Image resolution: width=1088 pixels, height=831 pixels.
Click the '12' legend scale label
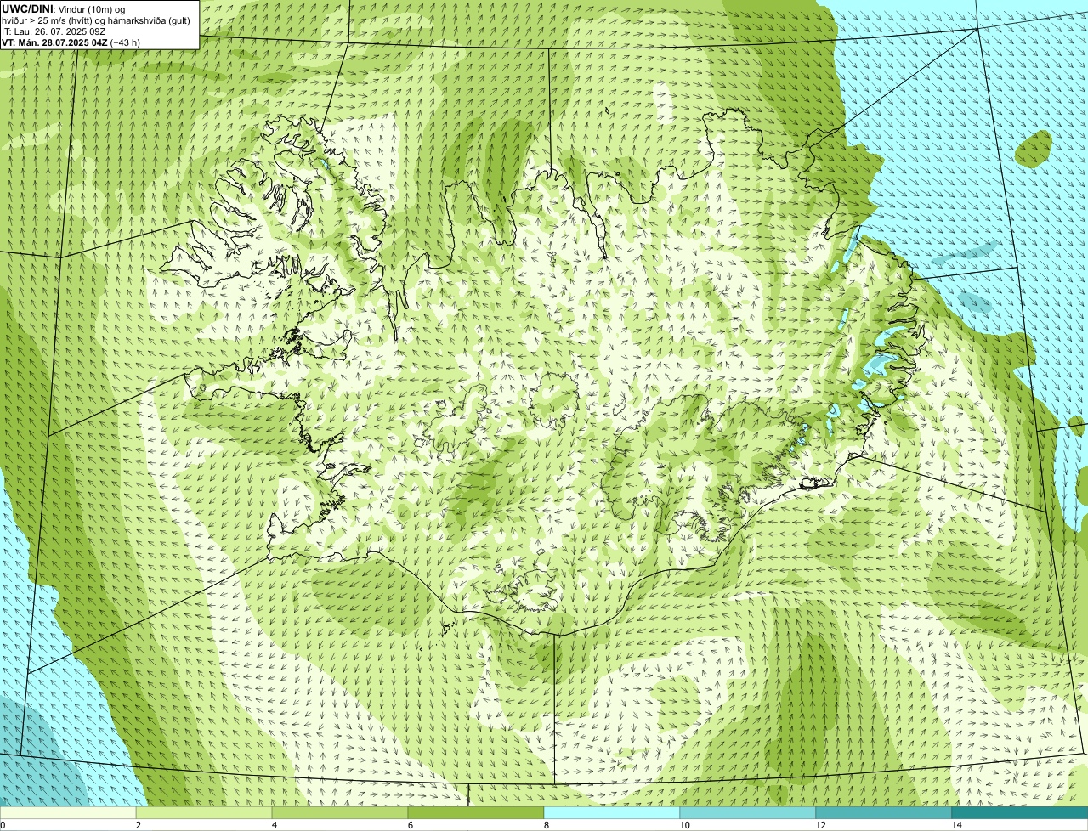click(820, 825)
